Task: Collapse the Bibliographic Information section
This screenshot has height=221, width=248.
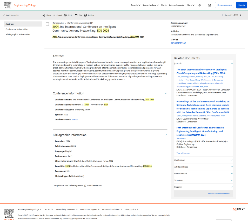Action: click(166, 135)
